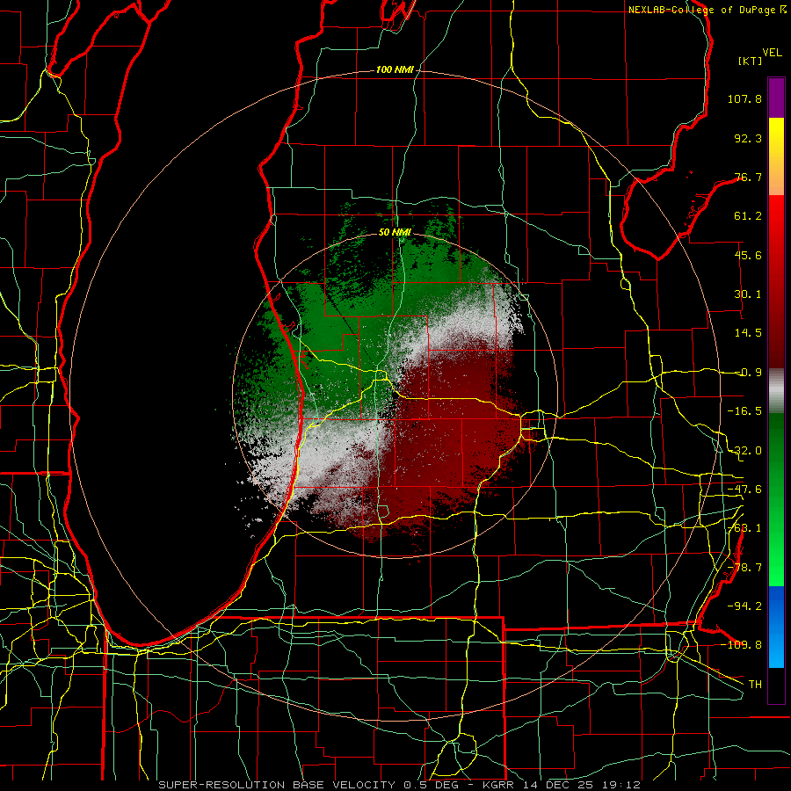791x791 pixels.
Task: Click the -32.0 legend value
Action: [x=744, y=451]
